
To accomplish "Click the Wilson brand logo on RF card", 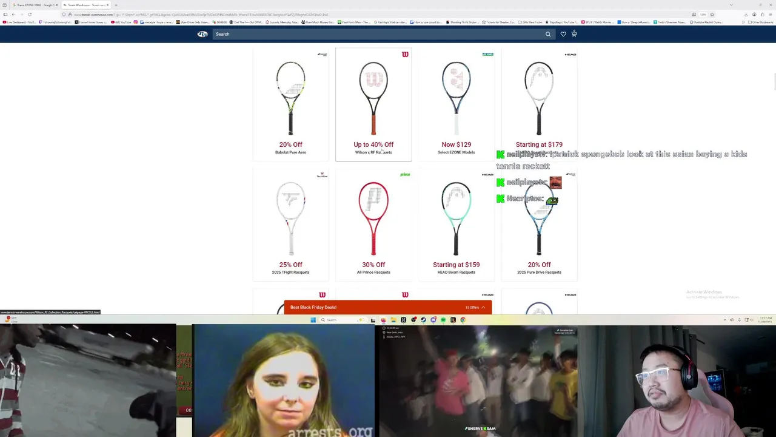I will pos(405,55).
